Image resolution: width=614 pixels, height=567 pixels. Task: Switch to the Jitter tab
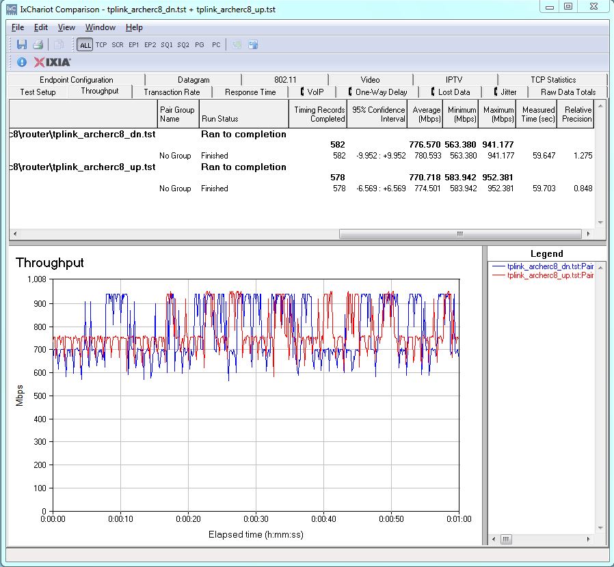[x=505, y=92]
